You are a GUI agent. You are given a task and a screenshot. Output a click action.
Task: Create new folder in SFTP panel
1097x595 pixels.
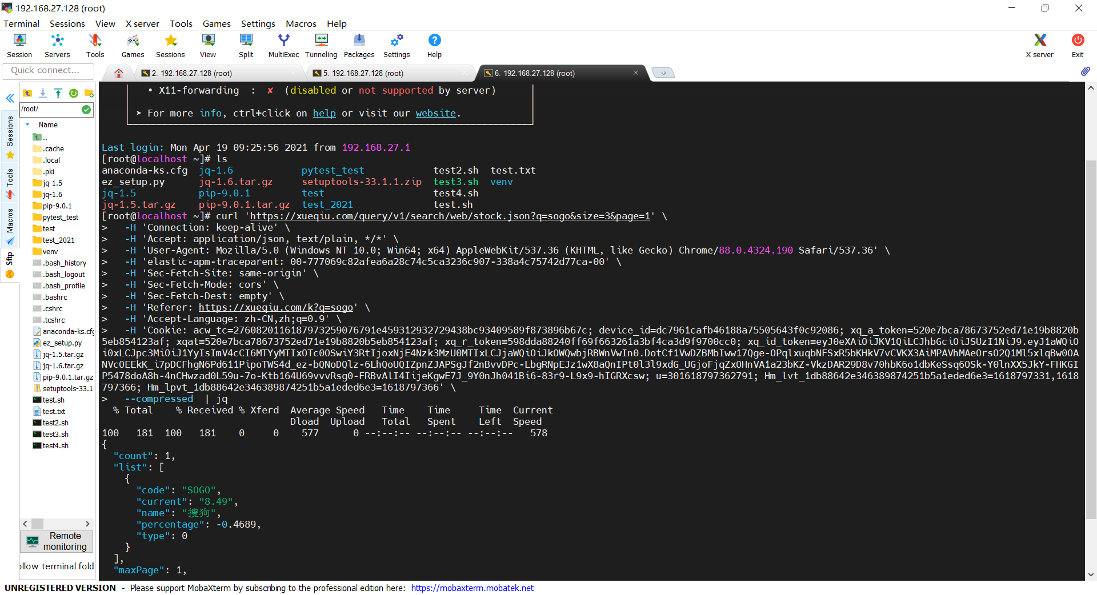pos(89,93)
